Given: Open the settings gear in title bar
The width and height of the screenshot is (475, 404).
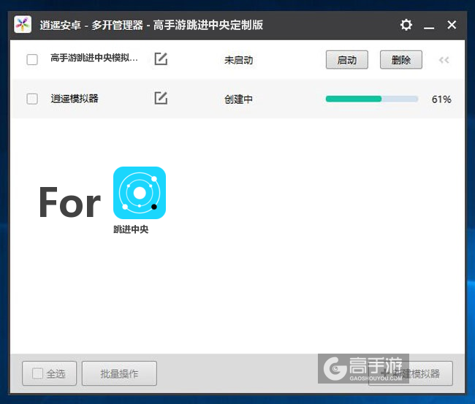Looking at the screenshot, I should pyautogui.click(x=406, y=25).
